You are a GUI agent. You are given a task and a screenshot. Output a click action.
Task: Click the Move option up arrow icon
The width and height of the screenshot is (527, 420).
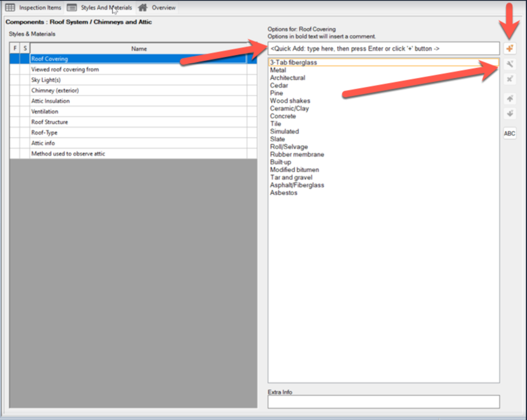tap(509, 98)
